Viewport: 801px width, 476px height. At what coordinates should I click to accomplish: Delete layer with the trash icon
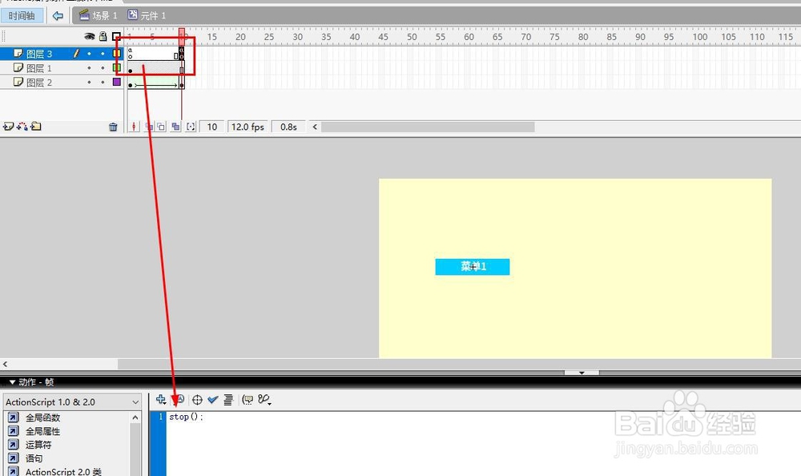[113, 127]
